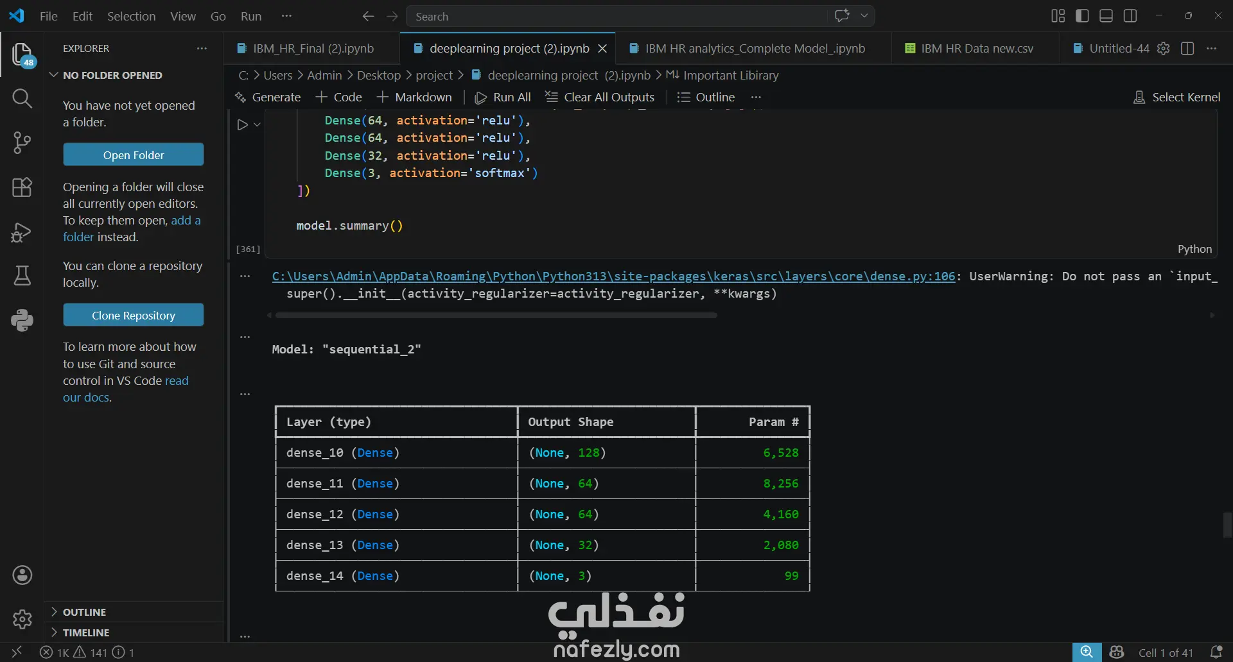Open the dense.py:106 file path link

coord(613,276)
